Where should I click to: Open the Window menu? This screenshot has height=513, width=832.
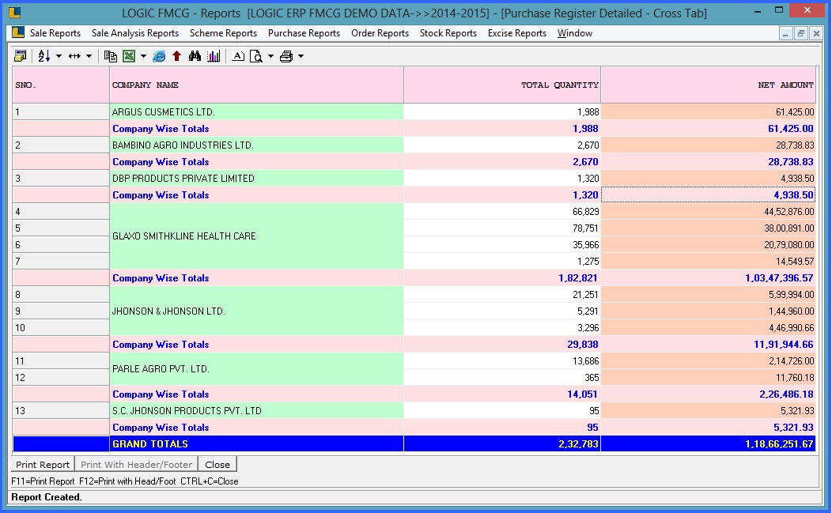575,33
